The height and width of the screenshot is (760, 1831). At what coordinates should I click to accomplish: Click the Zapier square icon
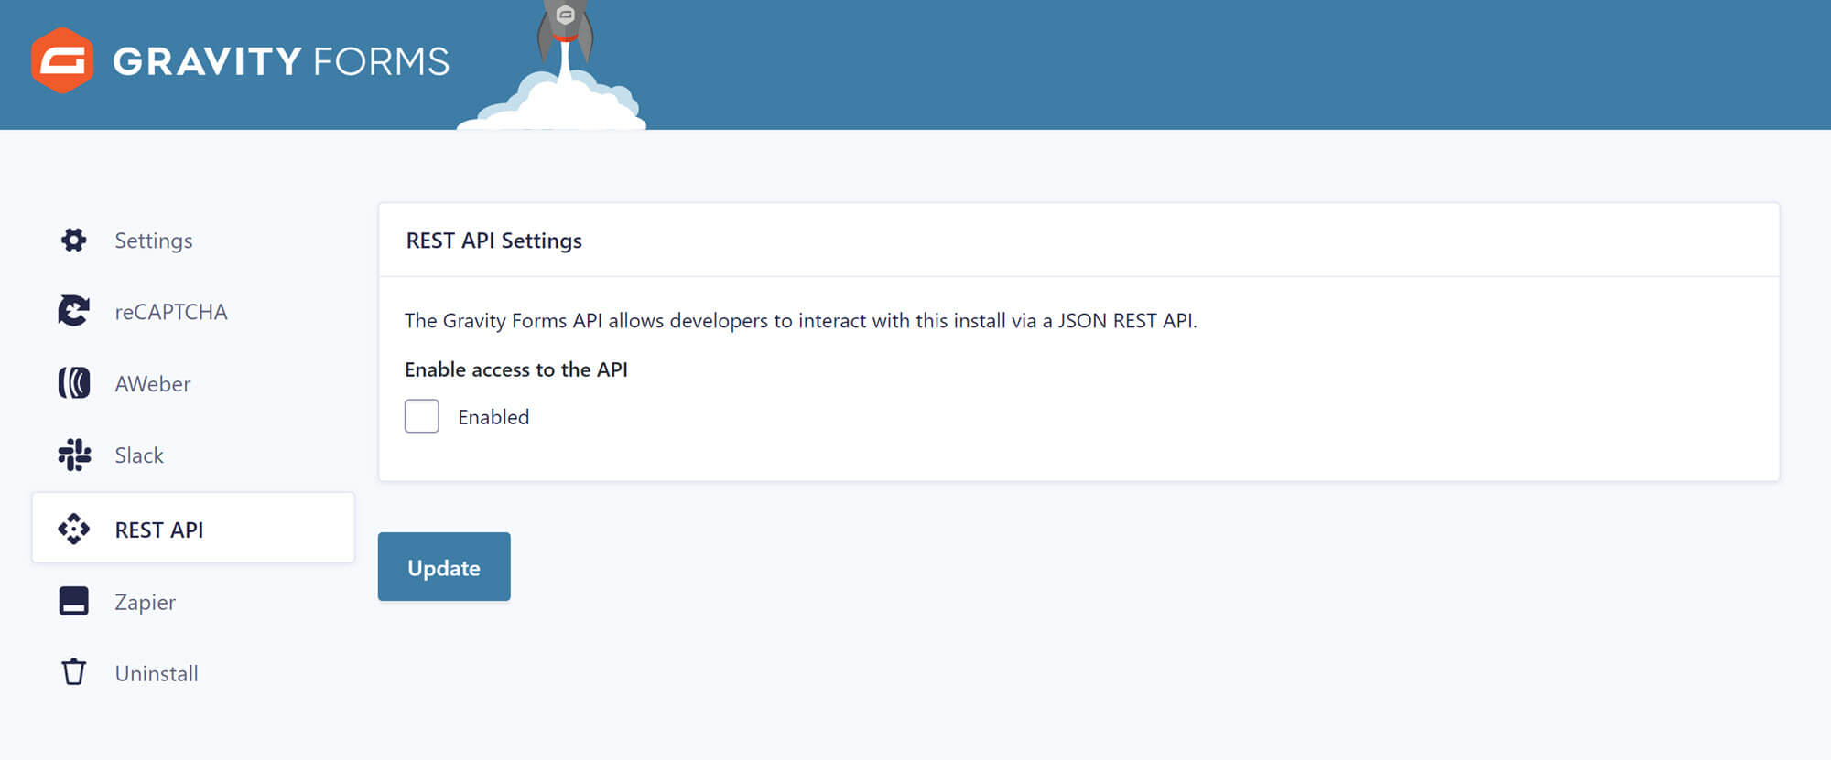click(74, 601)
